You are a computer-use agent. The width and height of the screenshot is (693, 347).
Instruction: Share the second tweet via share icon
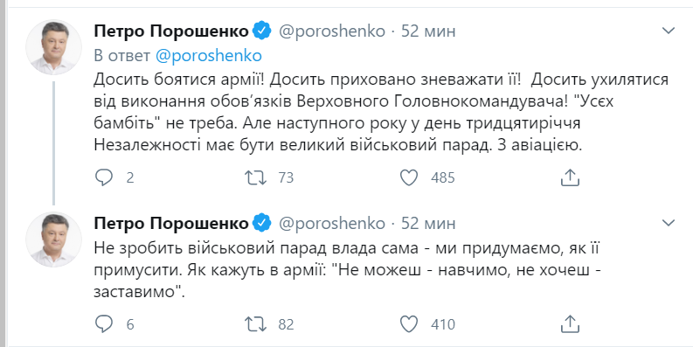(x=570, y=324)
